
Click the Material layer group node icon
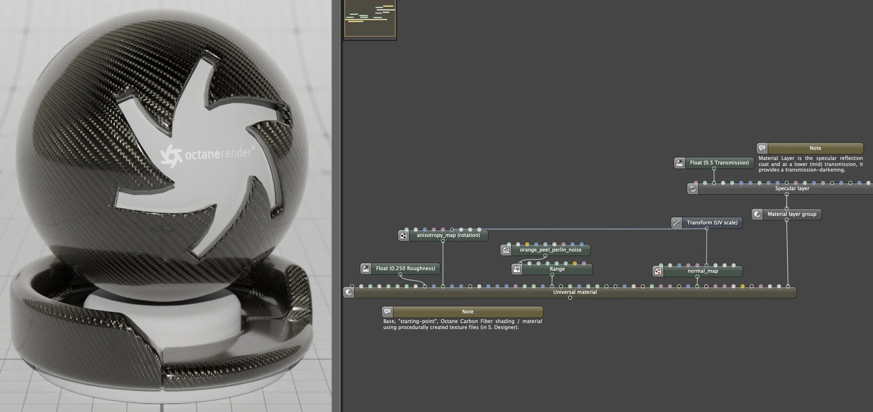click(757, 214)
